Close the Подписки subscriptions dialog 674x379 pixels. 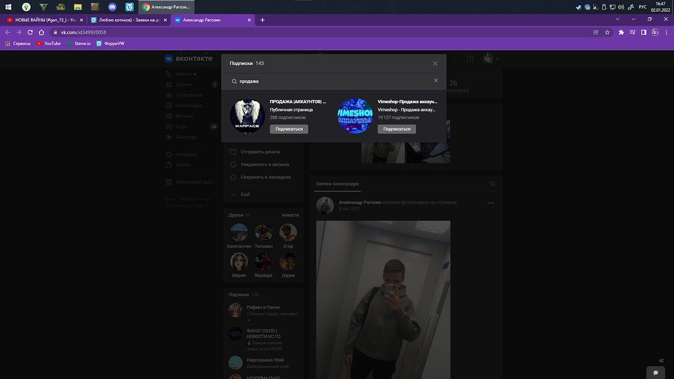[x=435, y=64]
